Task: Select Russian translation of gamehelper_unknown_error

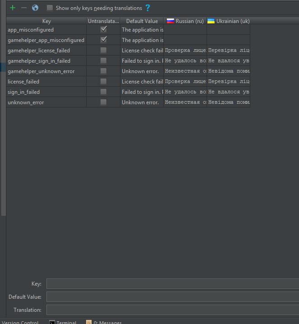Action: (x=185, y=71)
